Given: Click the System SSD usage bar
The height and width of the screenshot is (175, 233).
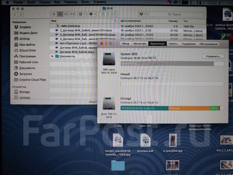Looking at the screenshot, I should pyautogui.click(x=172, y=64).
